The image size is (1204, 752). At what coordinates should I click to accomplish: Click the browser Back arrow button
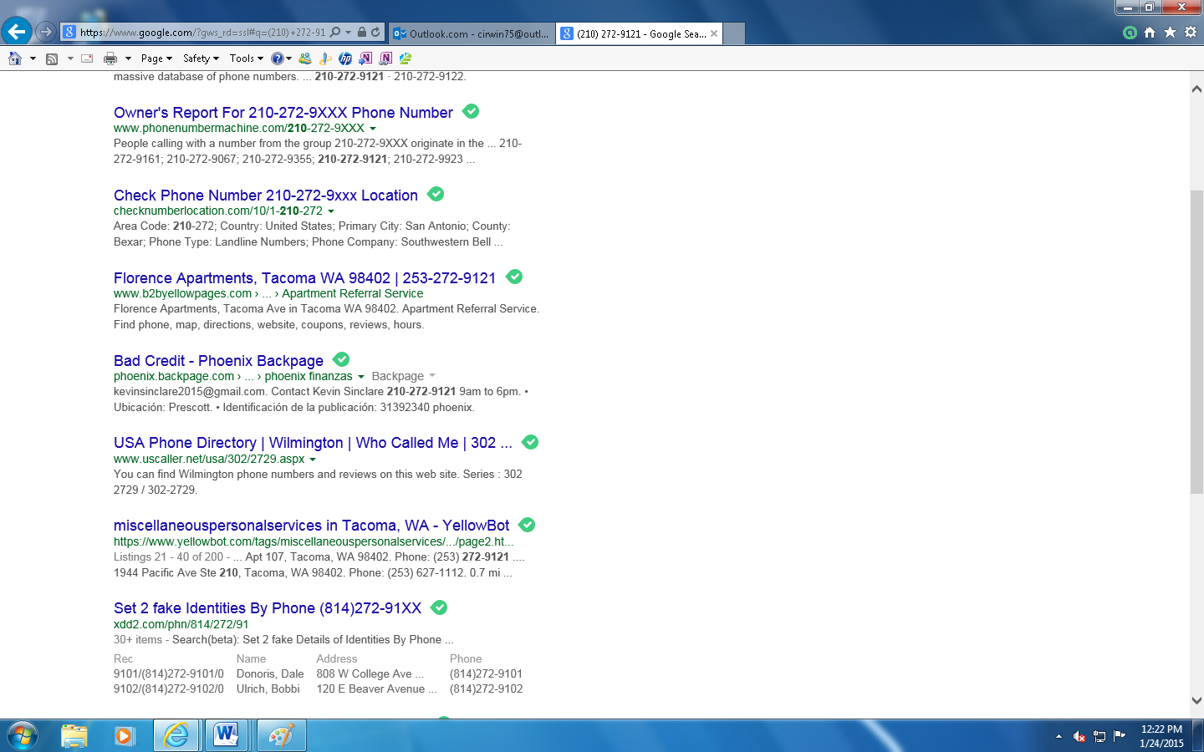click(x=17, y=32)
